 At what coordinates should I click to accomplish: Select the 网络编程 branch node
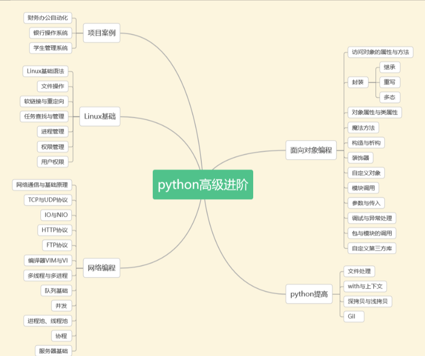(x=102, y=268)
